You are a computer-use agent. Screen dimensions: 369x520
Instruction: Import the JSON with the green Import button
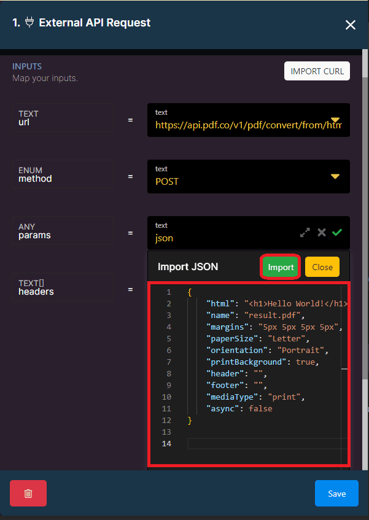tap(280, 266)
